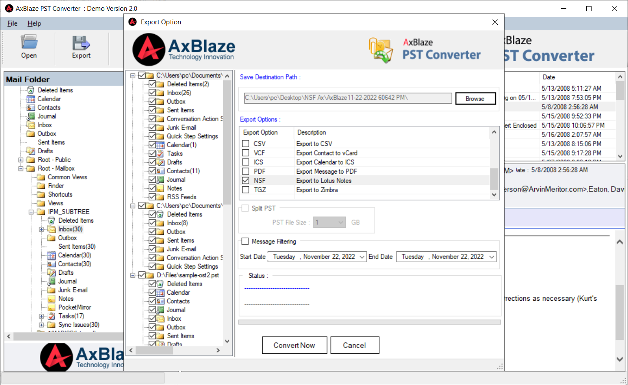Collapse the Root - Mailbox node
This screenshot has width=628, height=385.
click(x=20, y=168)
